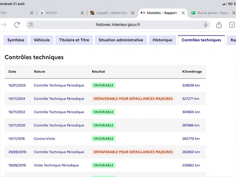Click the 235662 km value
236x177 pixels.
(191, 165)
